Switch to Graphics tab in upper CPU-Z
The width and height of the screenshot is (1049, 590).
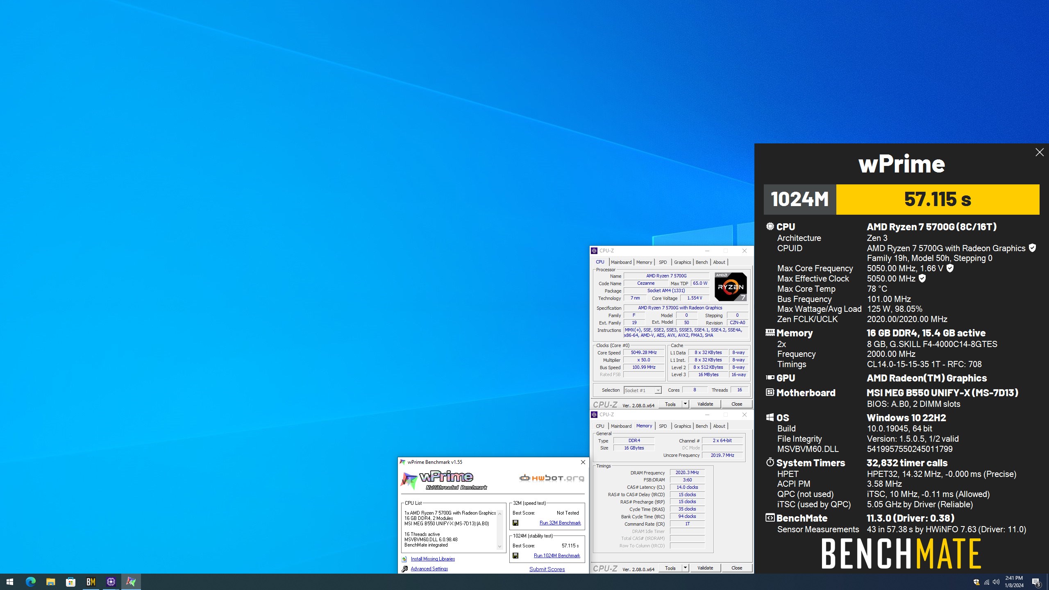682,262
